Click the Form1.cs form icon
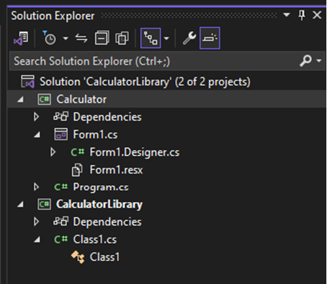This screenshot has height=284, width=327. click(x=61, y=134)
